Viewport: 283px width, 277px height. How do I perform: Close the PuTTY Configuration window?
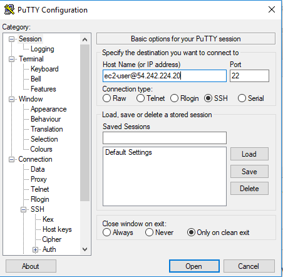click(272, 9)
